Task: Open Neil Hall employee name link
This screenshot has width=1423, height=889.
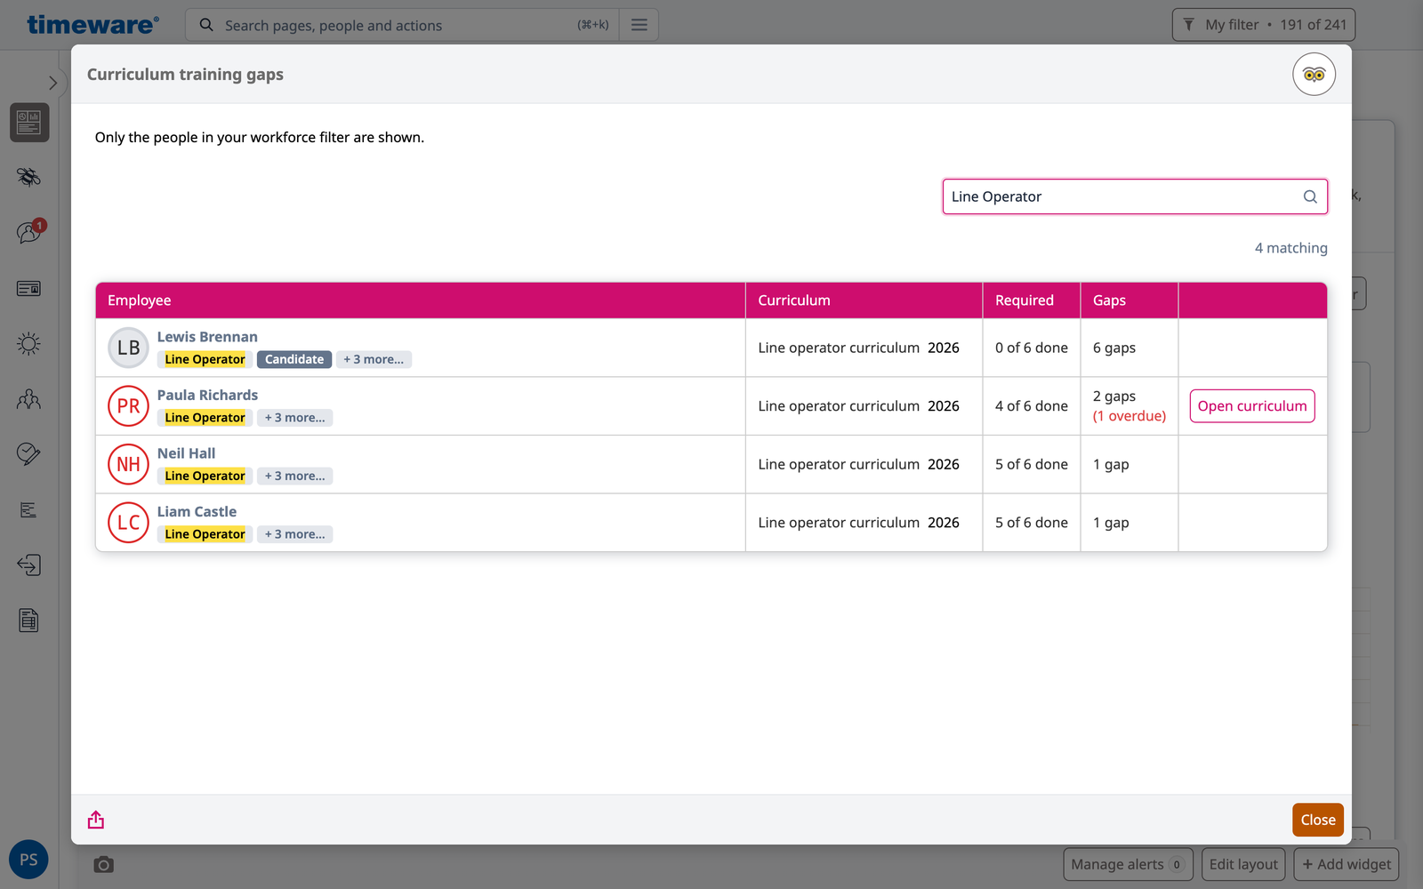Action: tap(186, 453)
